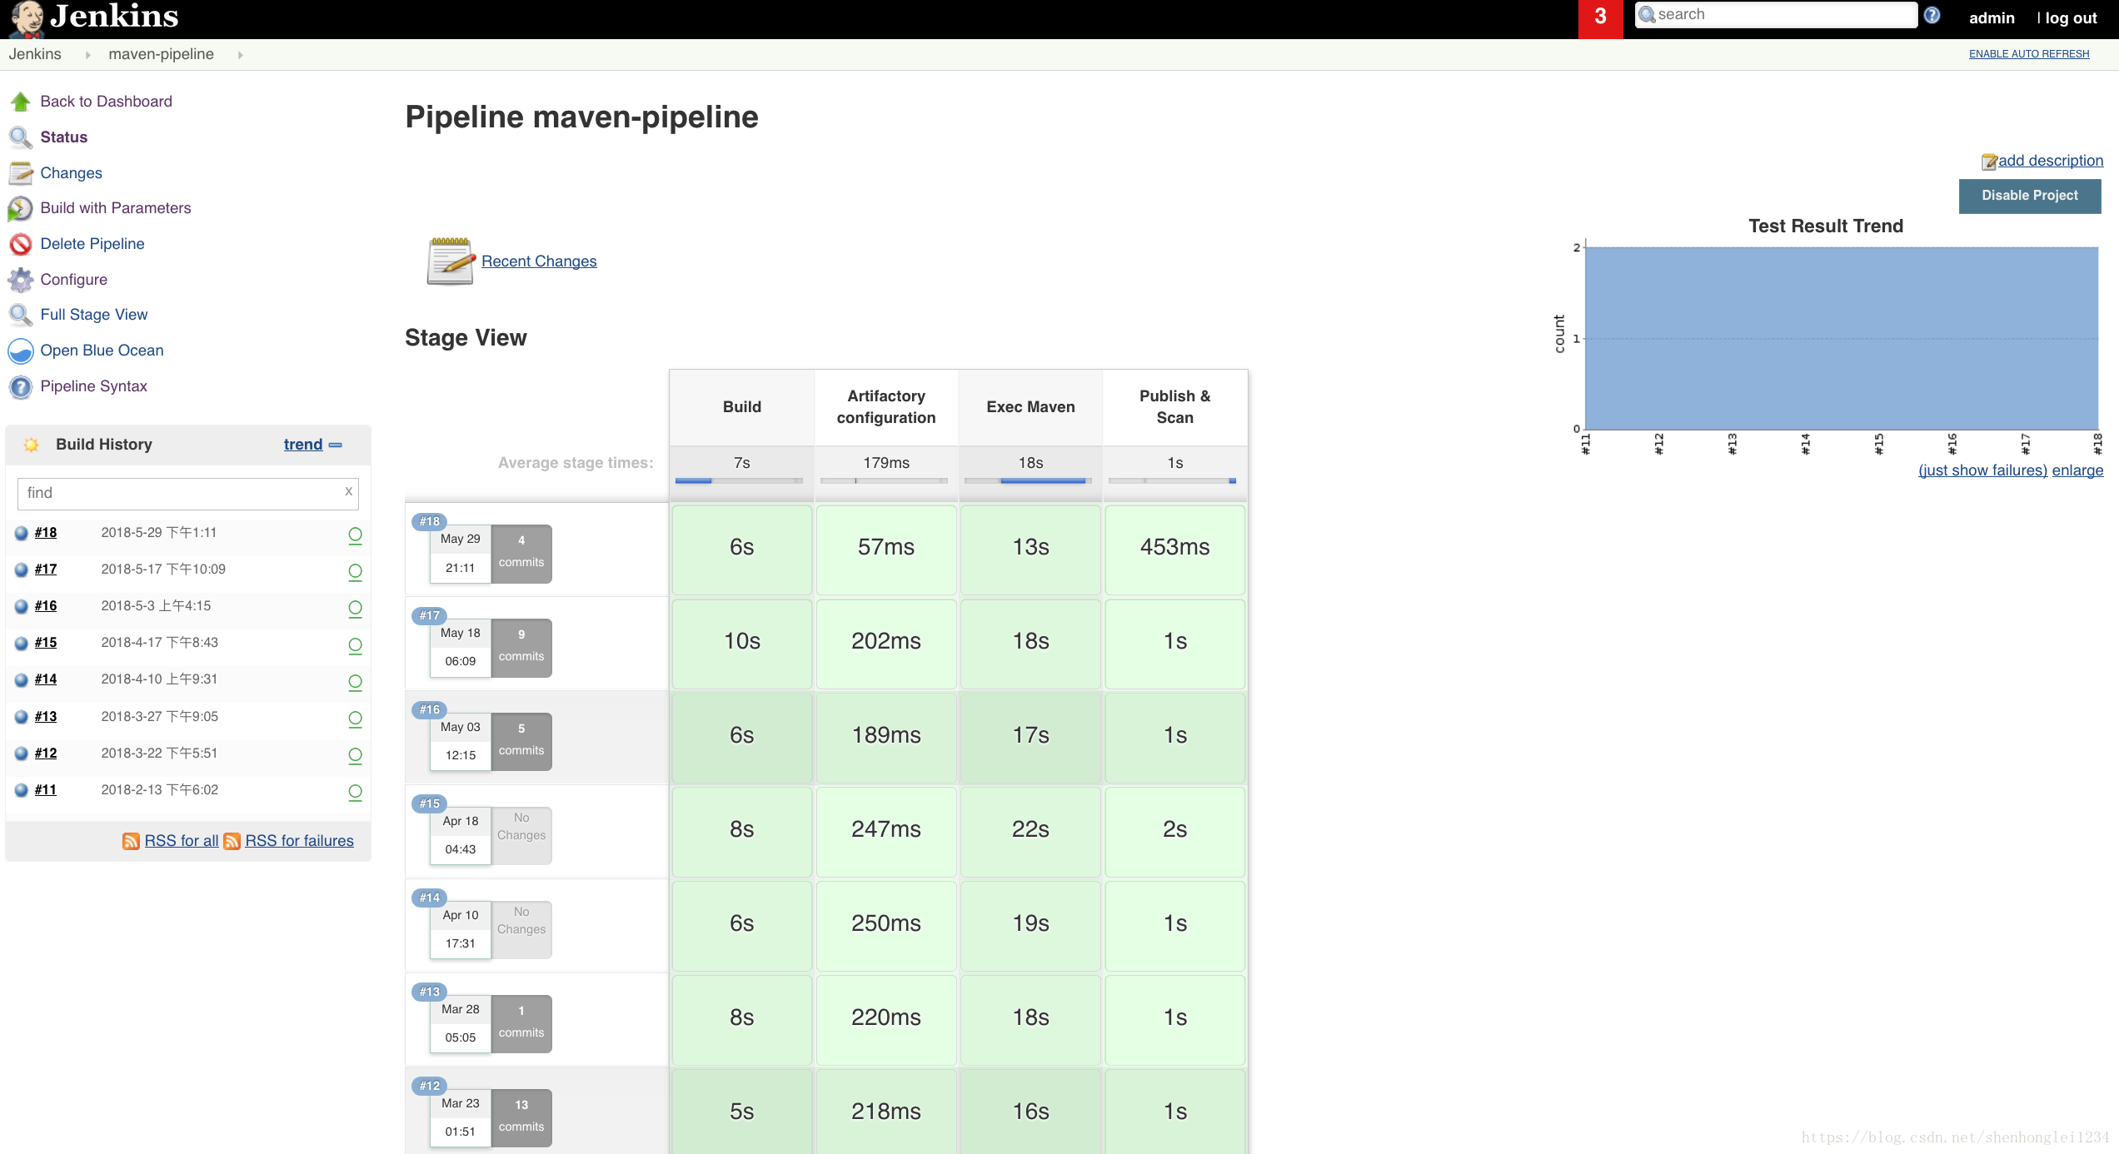Click the Status sidebar icon

[20, 137]
